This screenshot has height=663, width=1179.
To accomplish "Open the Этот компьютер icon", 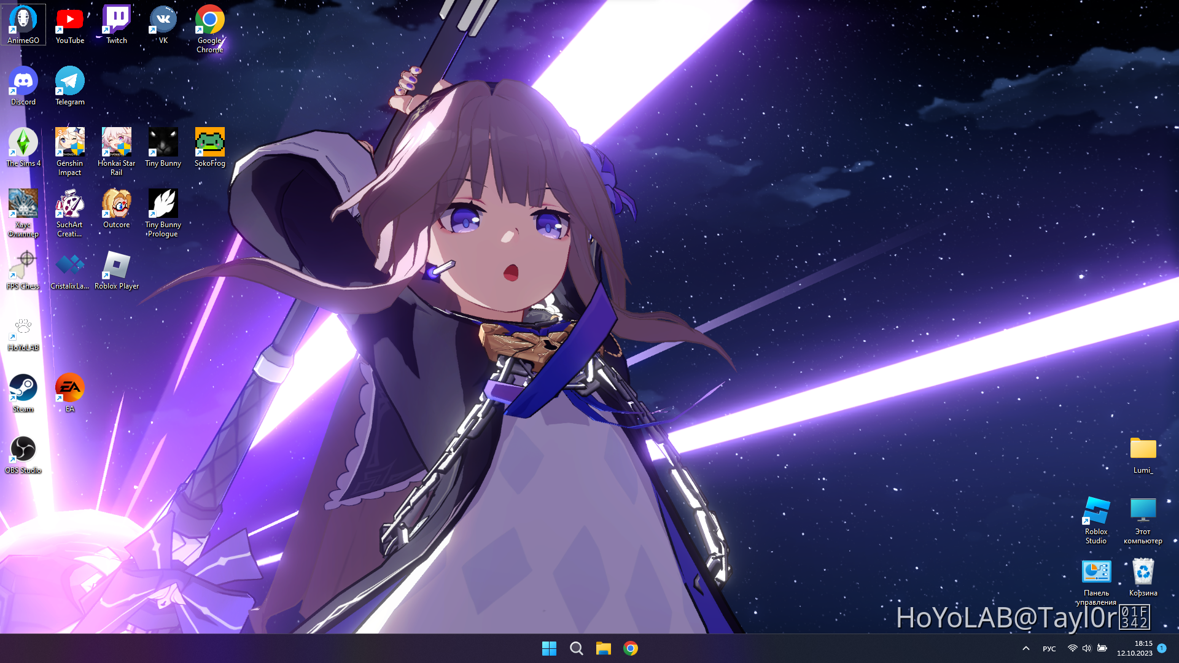I will (1143, 520).
